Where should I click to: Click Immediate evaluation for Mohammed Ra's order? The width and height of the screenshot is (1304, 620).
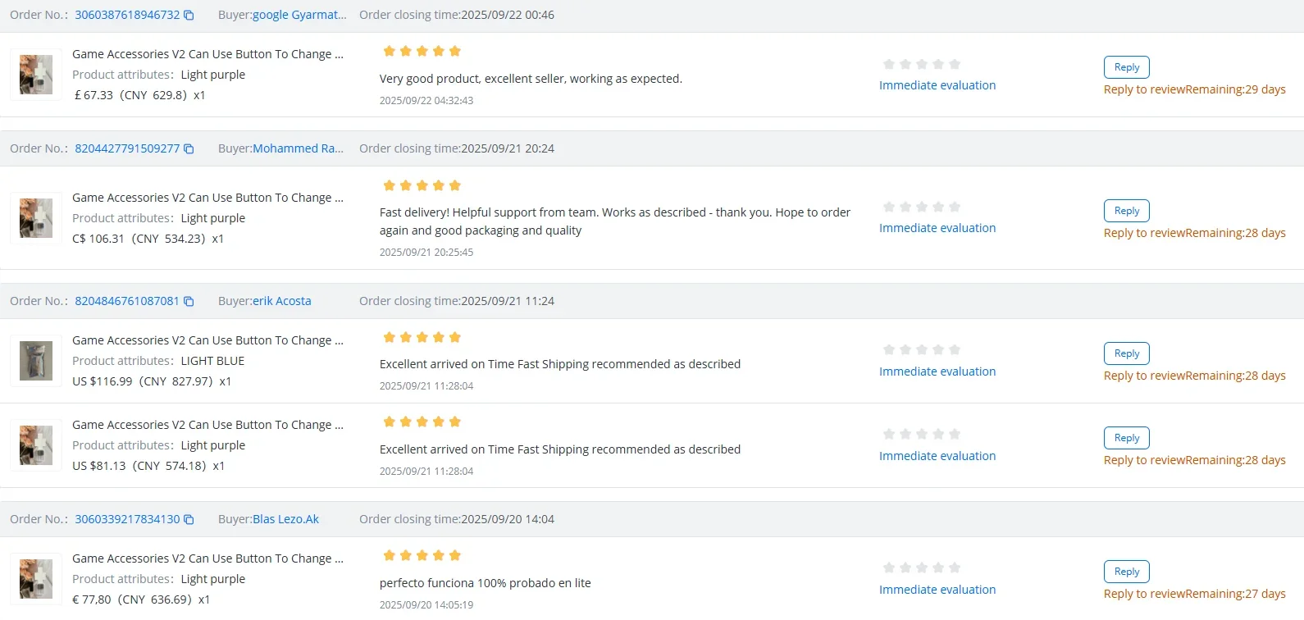[x=937, y=228]
